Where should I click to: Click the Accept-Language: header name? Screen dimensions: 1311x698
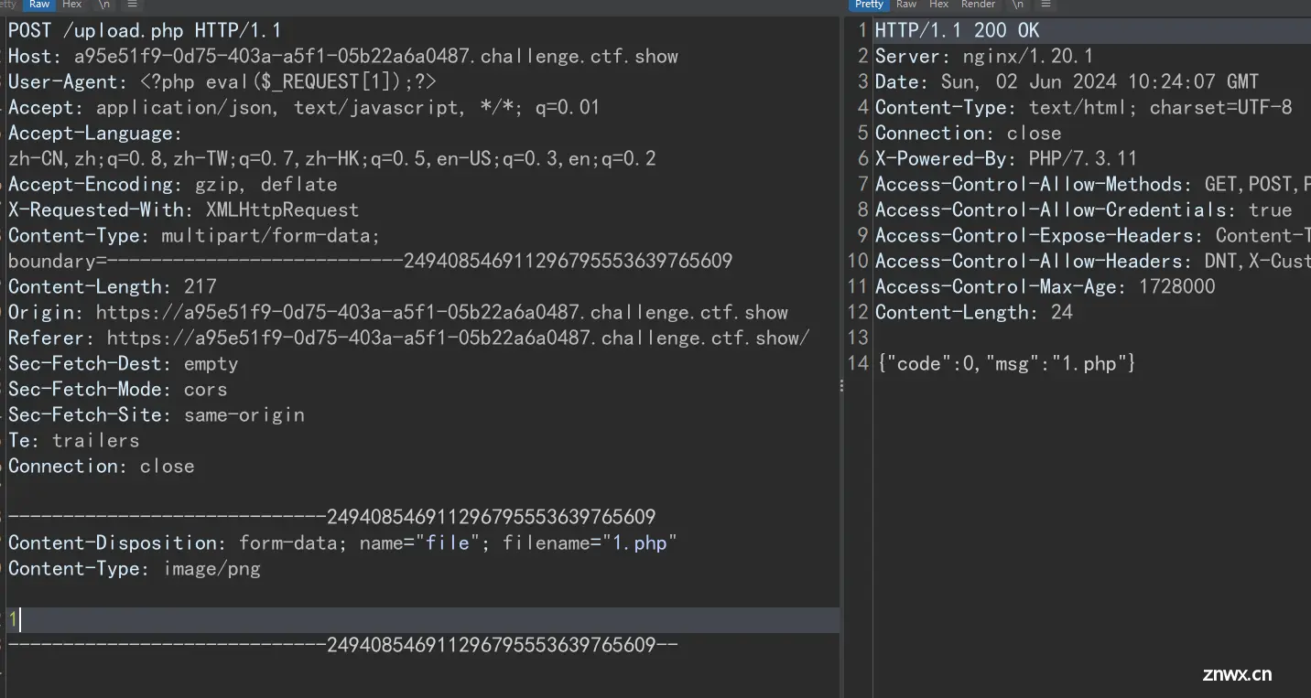pyautogui.click(x=95, y=133)
